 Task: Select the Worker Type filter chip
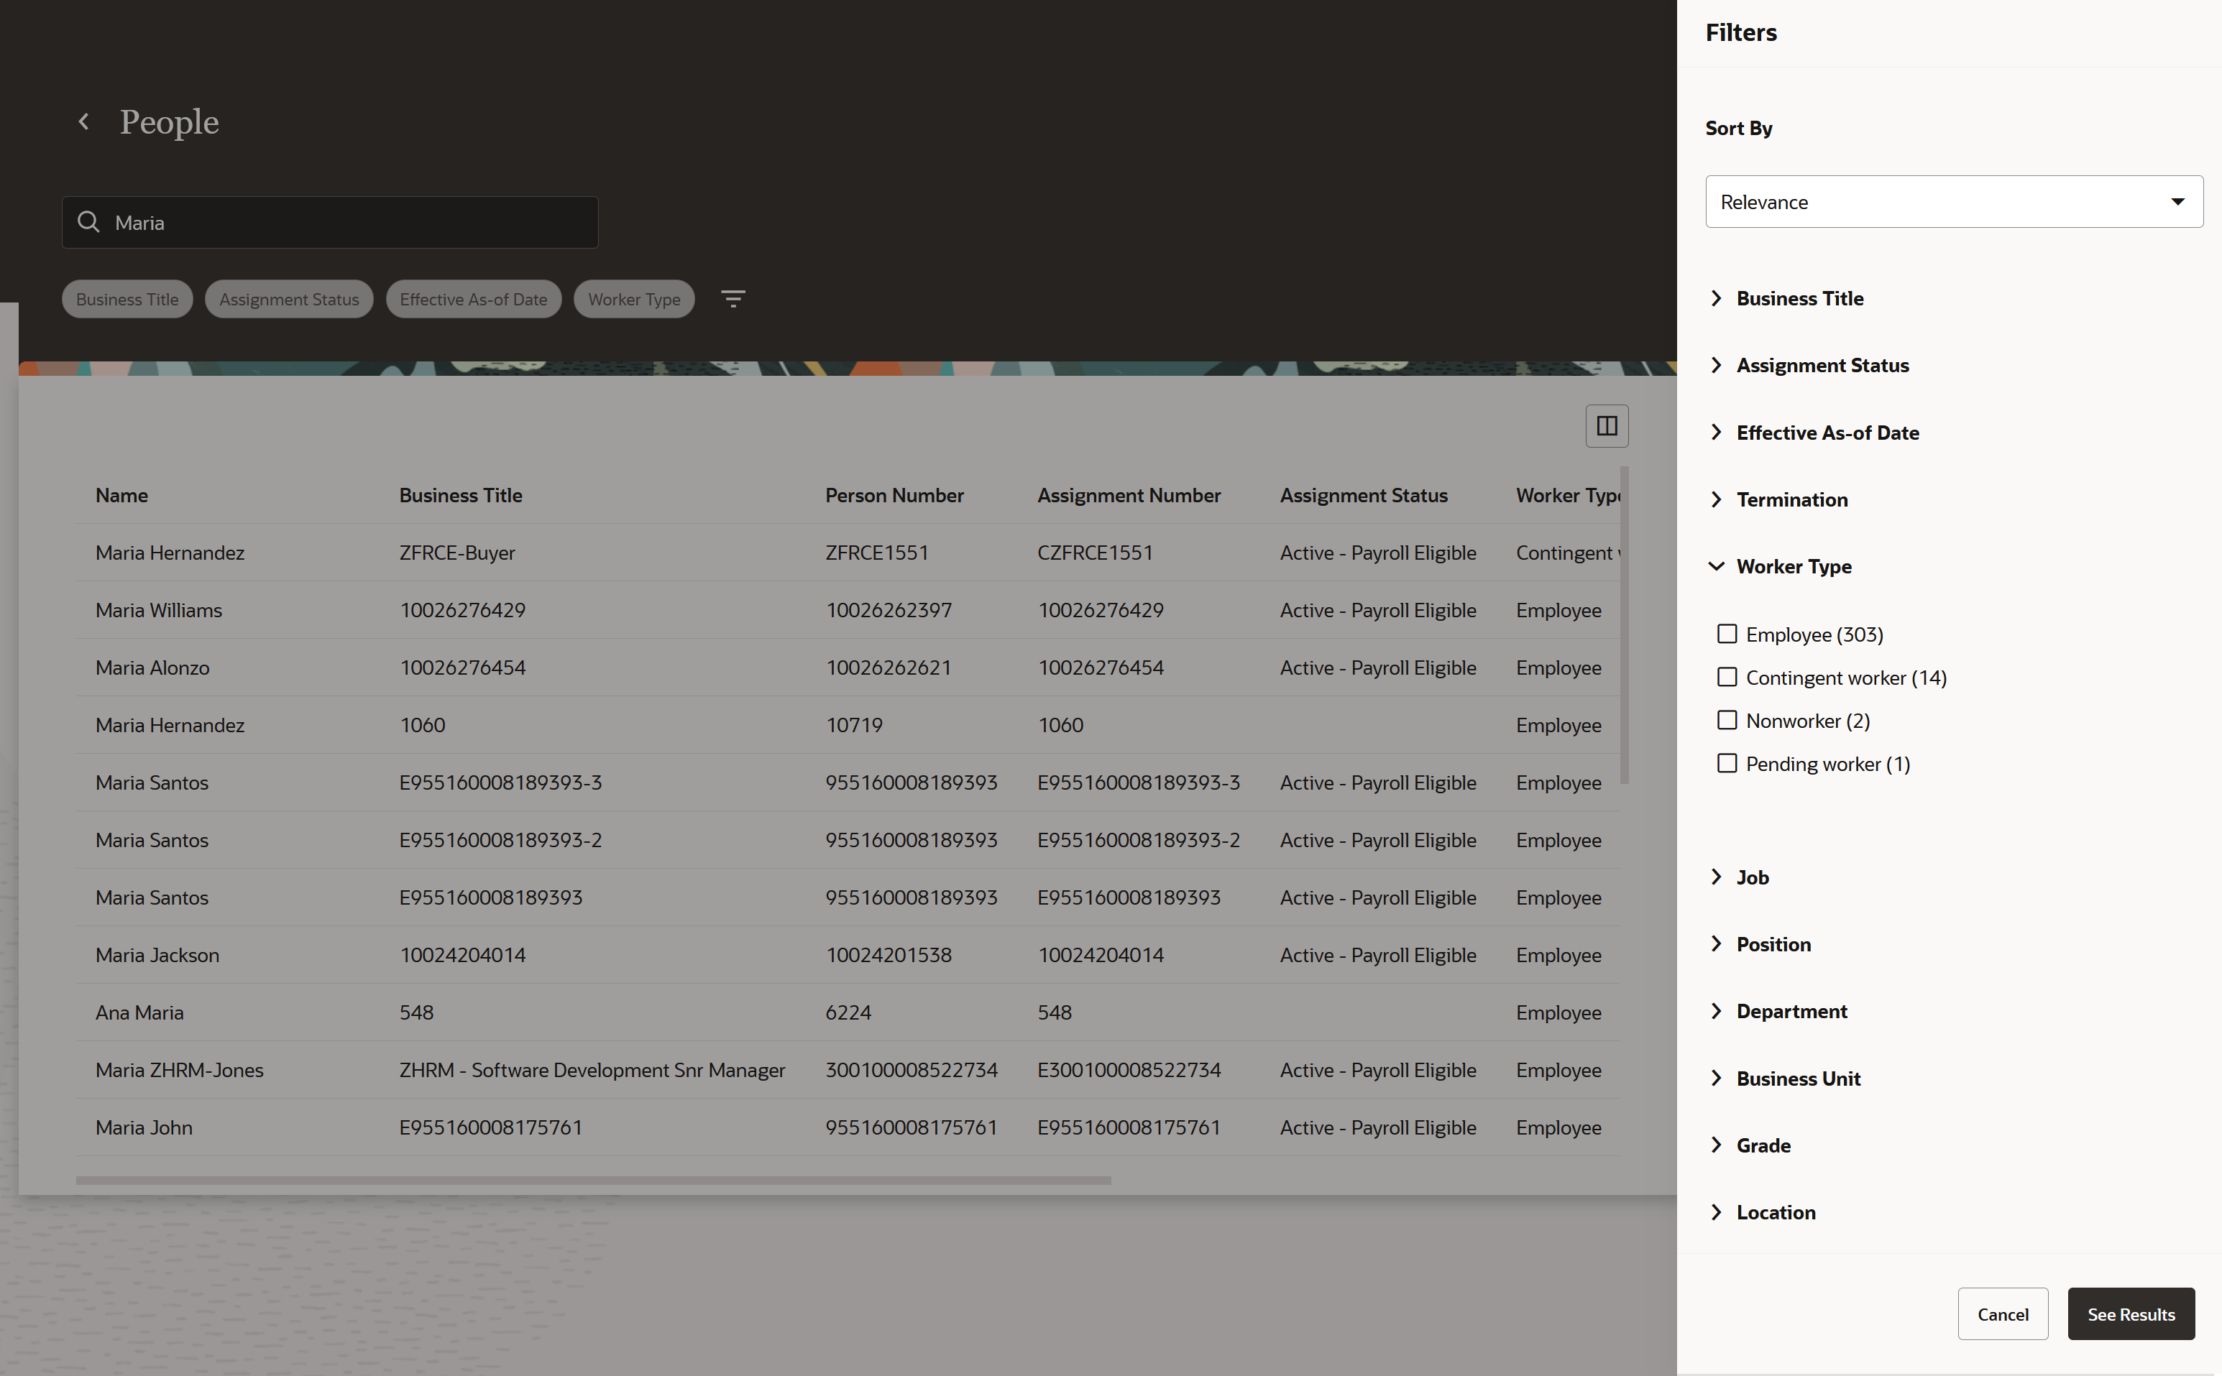(633, 300)
